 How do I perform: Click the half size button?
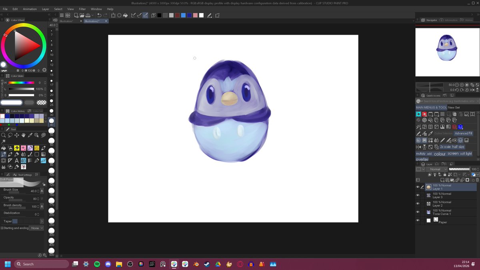tap(458, 147)
